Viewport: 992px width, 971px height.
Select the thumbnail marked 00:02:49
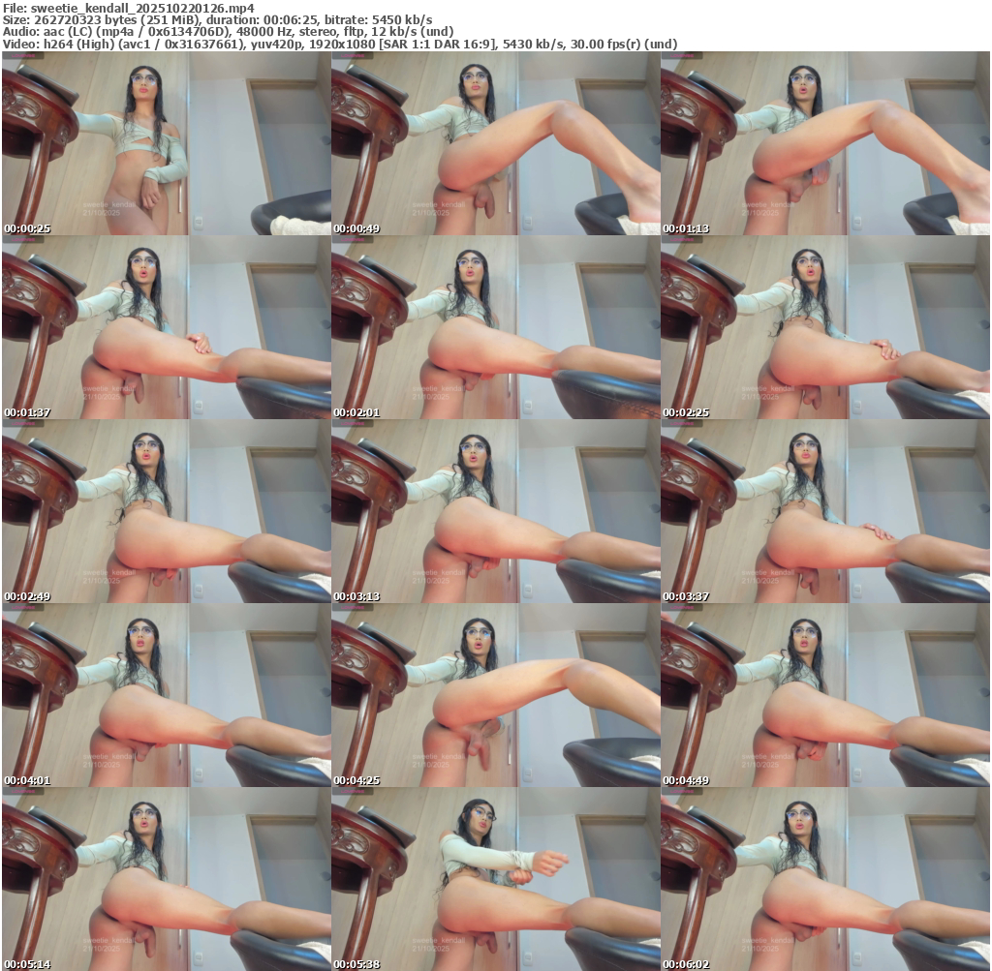click(x=166, y=511)
